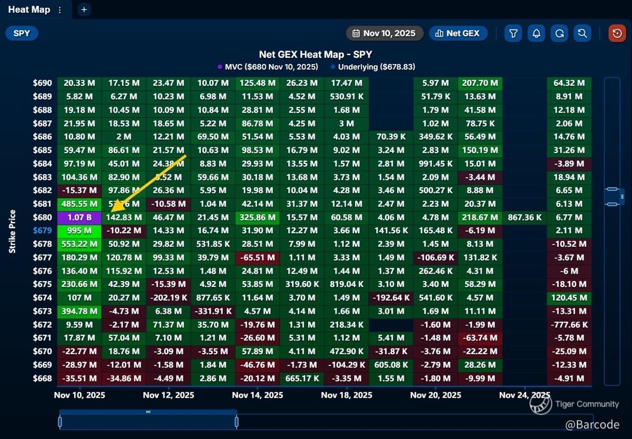Open Heat Map tab three-dot menu
632x439 pixels.
pyautogui.click(x=59, y=10)
